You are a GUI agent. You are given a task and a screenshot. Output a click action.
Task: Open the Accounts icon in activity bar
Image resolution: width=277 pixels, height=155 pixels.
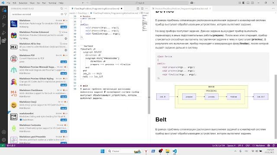tap(4, 132)
